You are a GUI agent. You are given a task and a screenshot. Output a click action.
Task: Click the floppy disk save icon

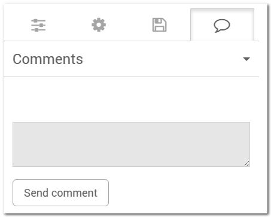click(159, 25)
